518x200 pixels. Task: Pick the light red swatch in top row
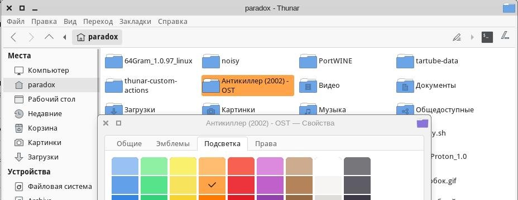pyautogui.click(x=241, y=166)
